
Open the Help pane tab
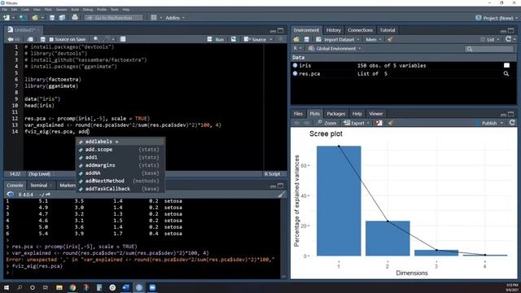tap(357, 114)
